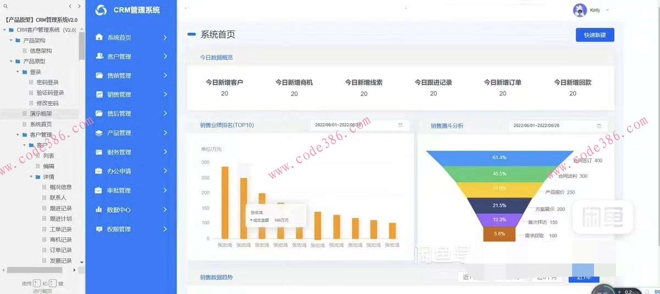
Task: Select the funnel's blue 合同签订 segment 61.4%
Action: [x=499, y=157]
